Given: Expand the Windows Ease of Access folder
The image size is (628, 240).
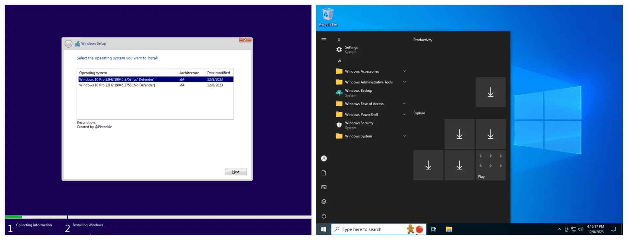Looking at the screenshot, I should [x=371, y=103].
